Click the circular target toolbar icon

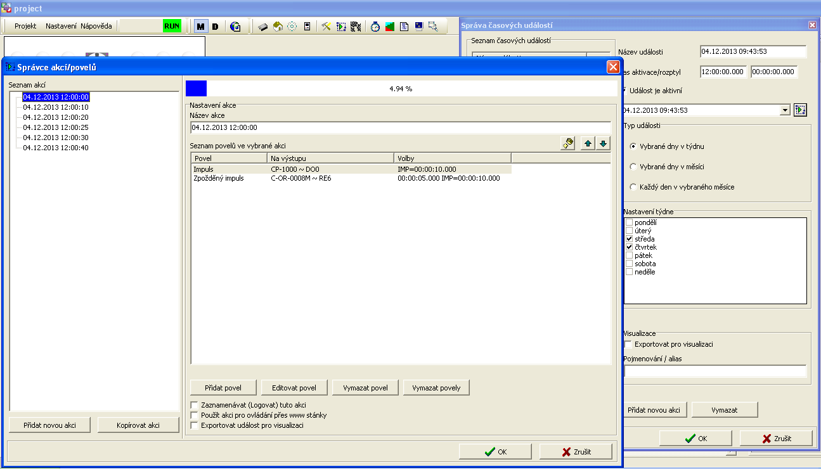coord(292,27)
